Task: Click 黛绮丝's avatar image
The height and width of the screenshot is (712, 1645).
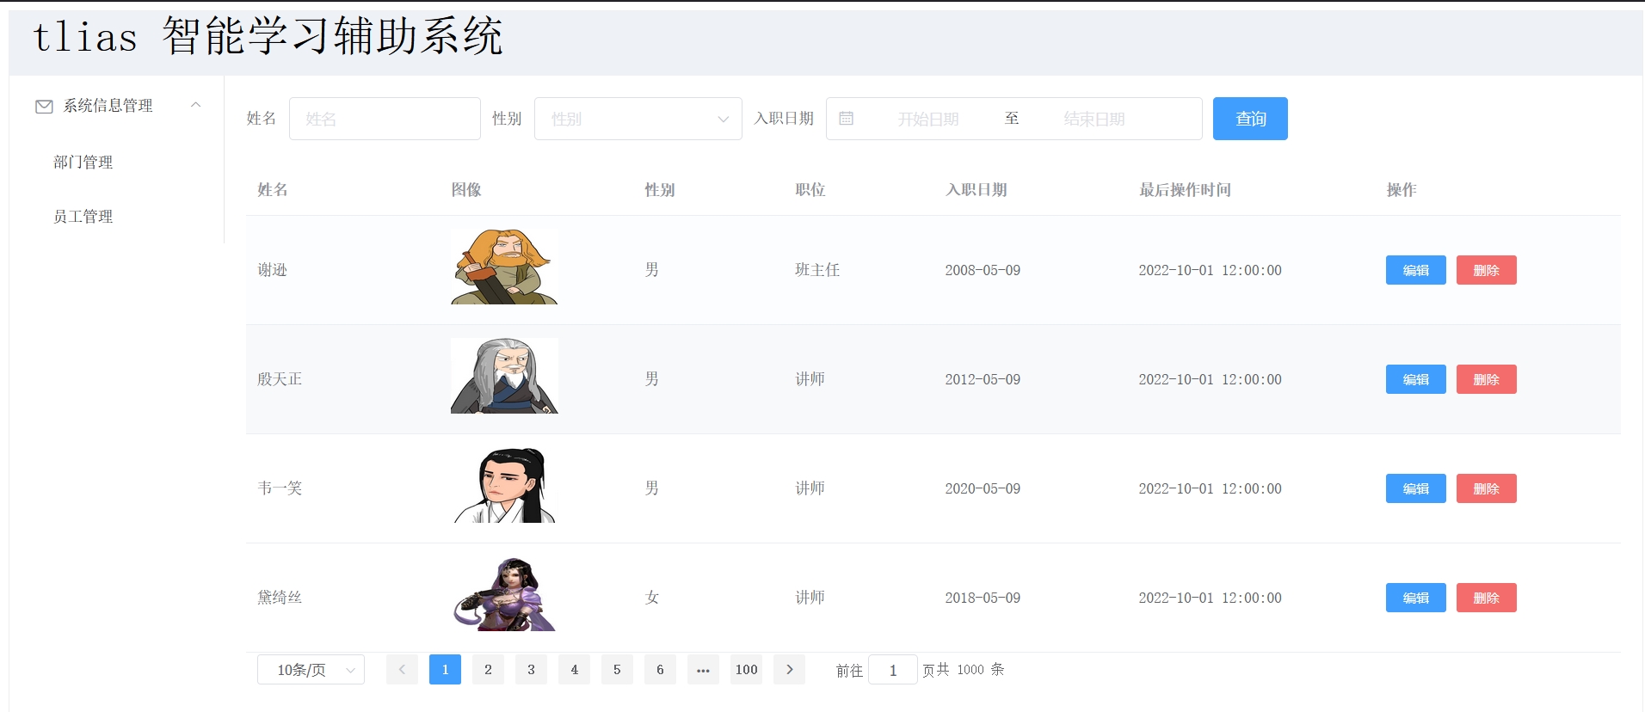Action: (x=504, y=595)
